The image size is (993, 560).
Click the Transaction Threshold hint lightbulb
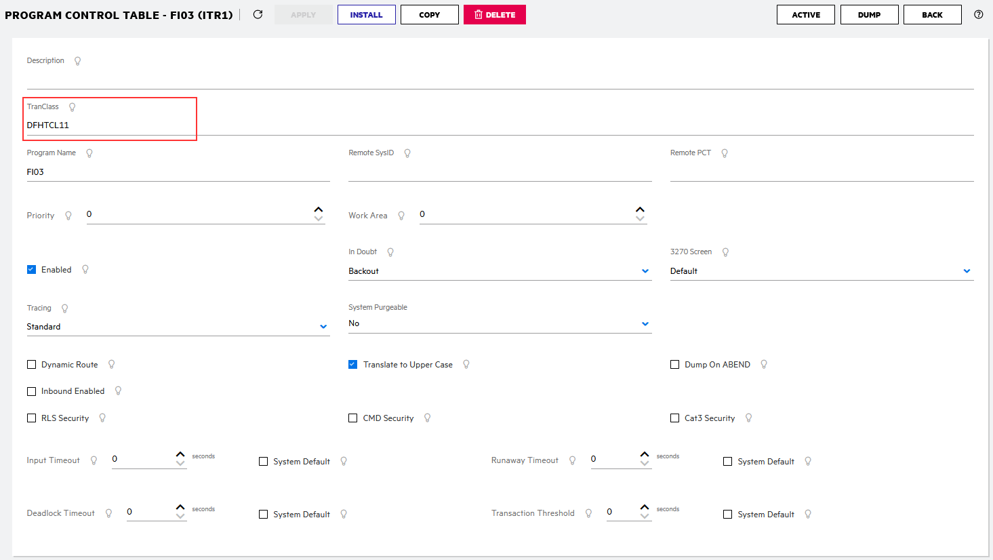pyautogui.click(x=588, y=513)
